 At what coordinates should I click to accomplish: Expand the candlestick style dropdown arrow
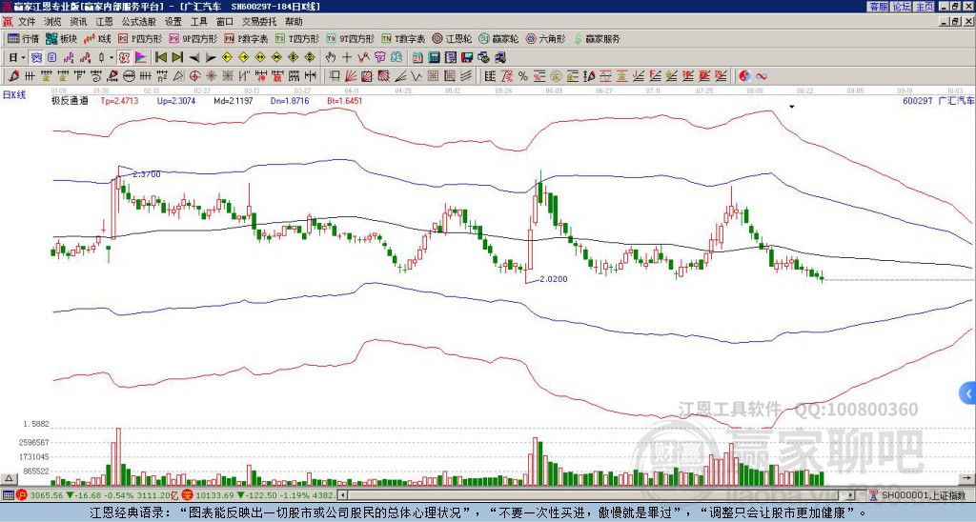[112, 58]
